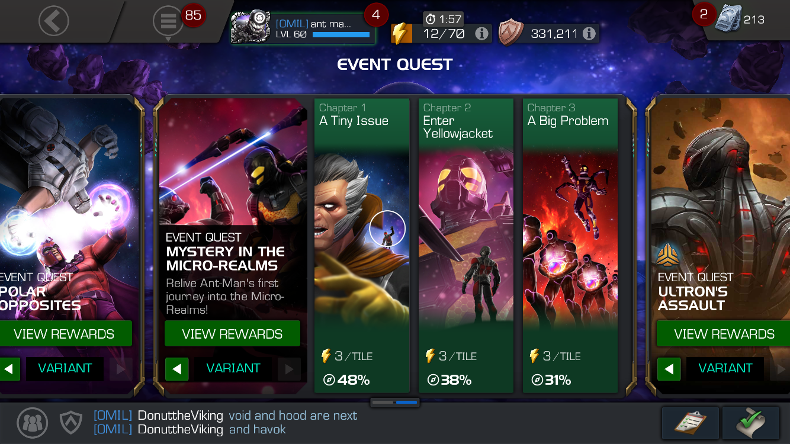Show info next to 331,211 shield total
This screenshot has width=790, height=444.
[589, 34]
